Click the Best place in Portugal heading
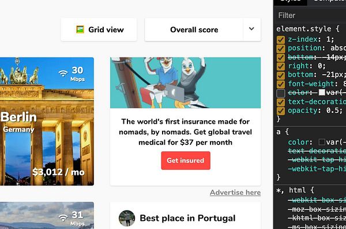This screenshot has height=229, width=346. coord(187,218)
